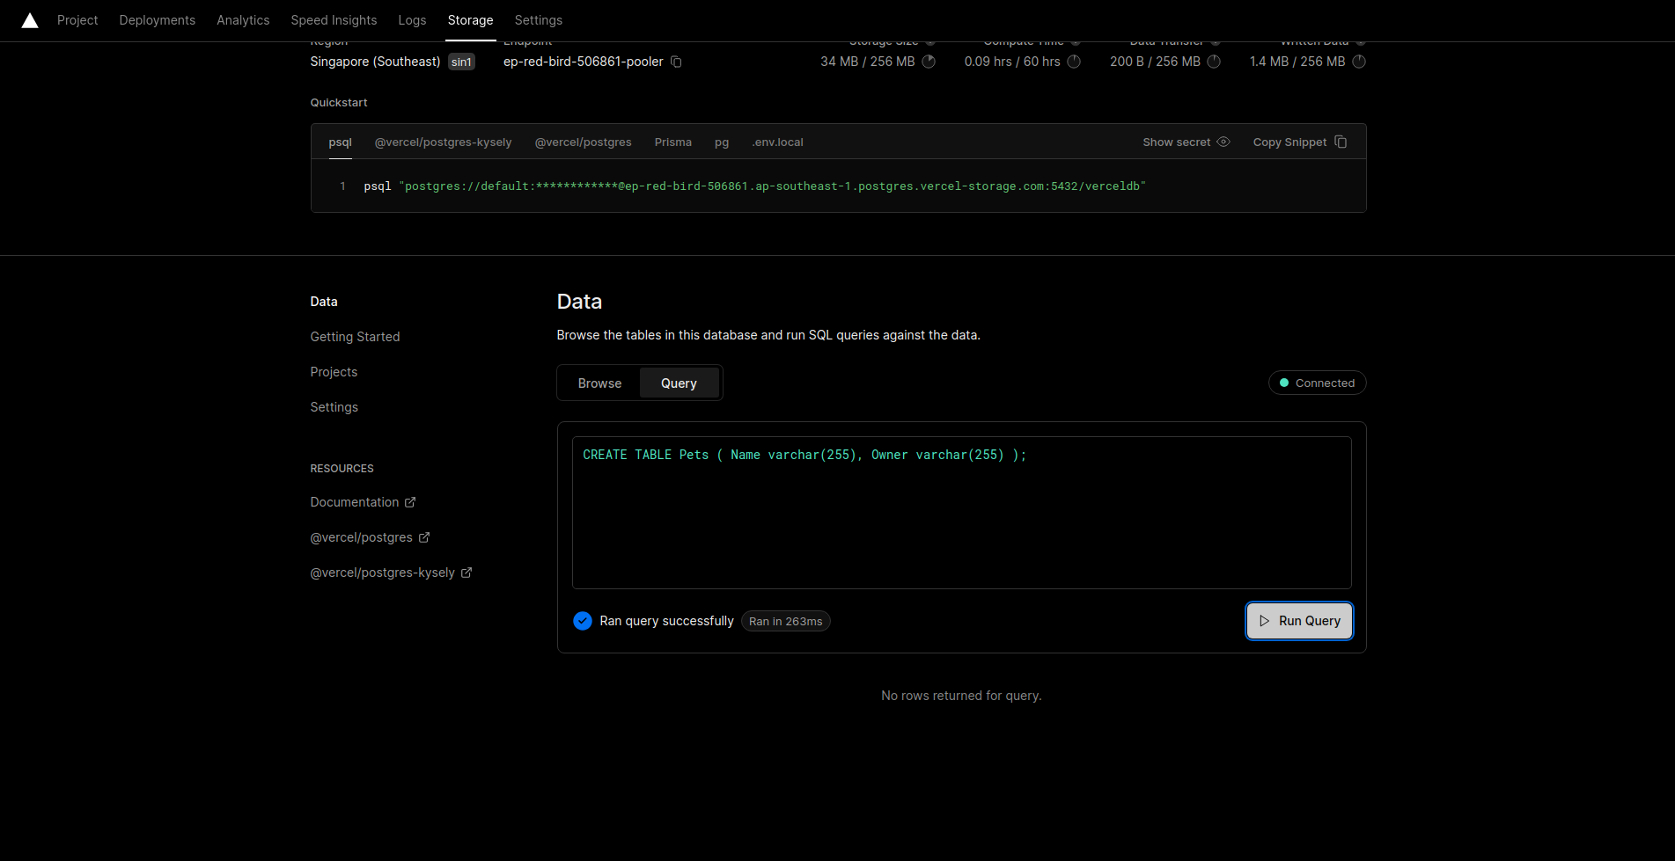Click the Documentation external link icon
Viewport: 1675px width, 861px height.
coord(410,502)
